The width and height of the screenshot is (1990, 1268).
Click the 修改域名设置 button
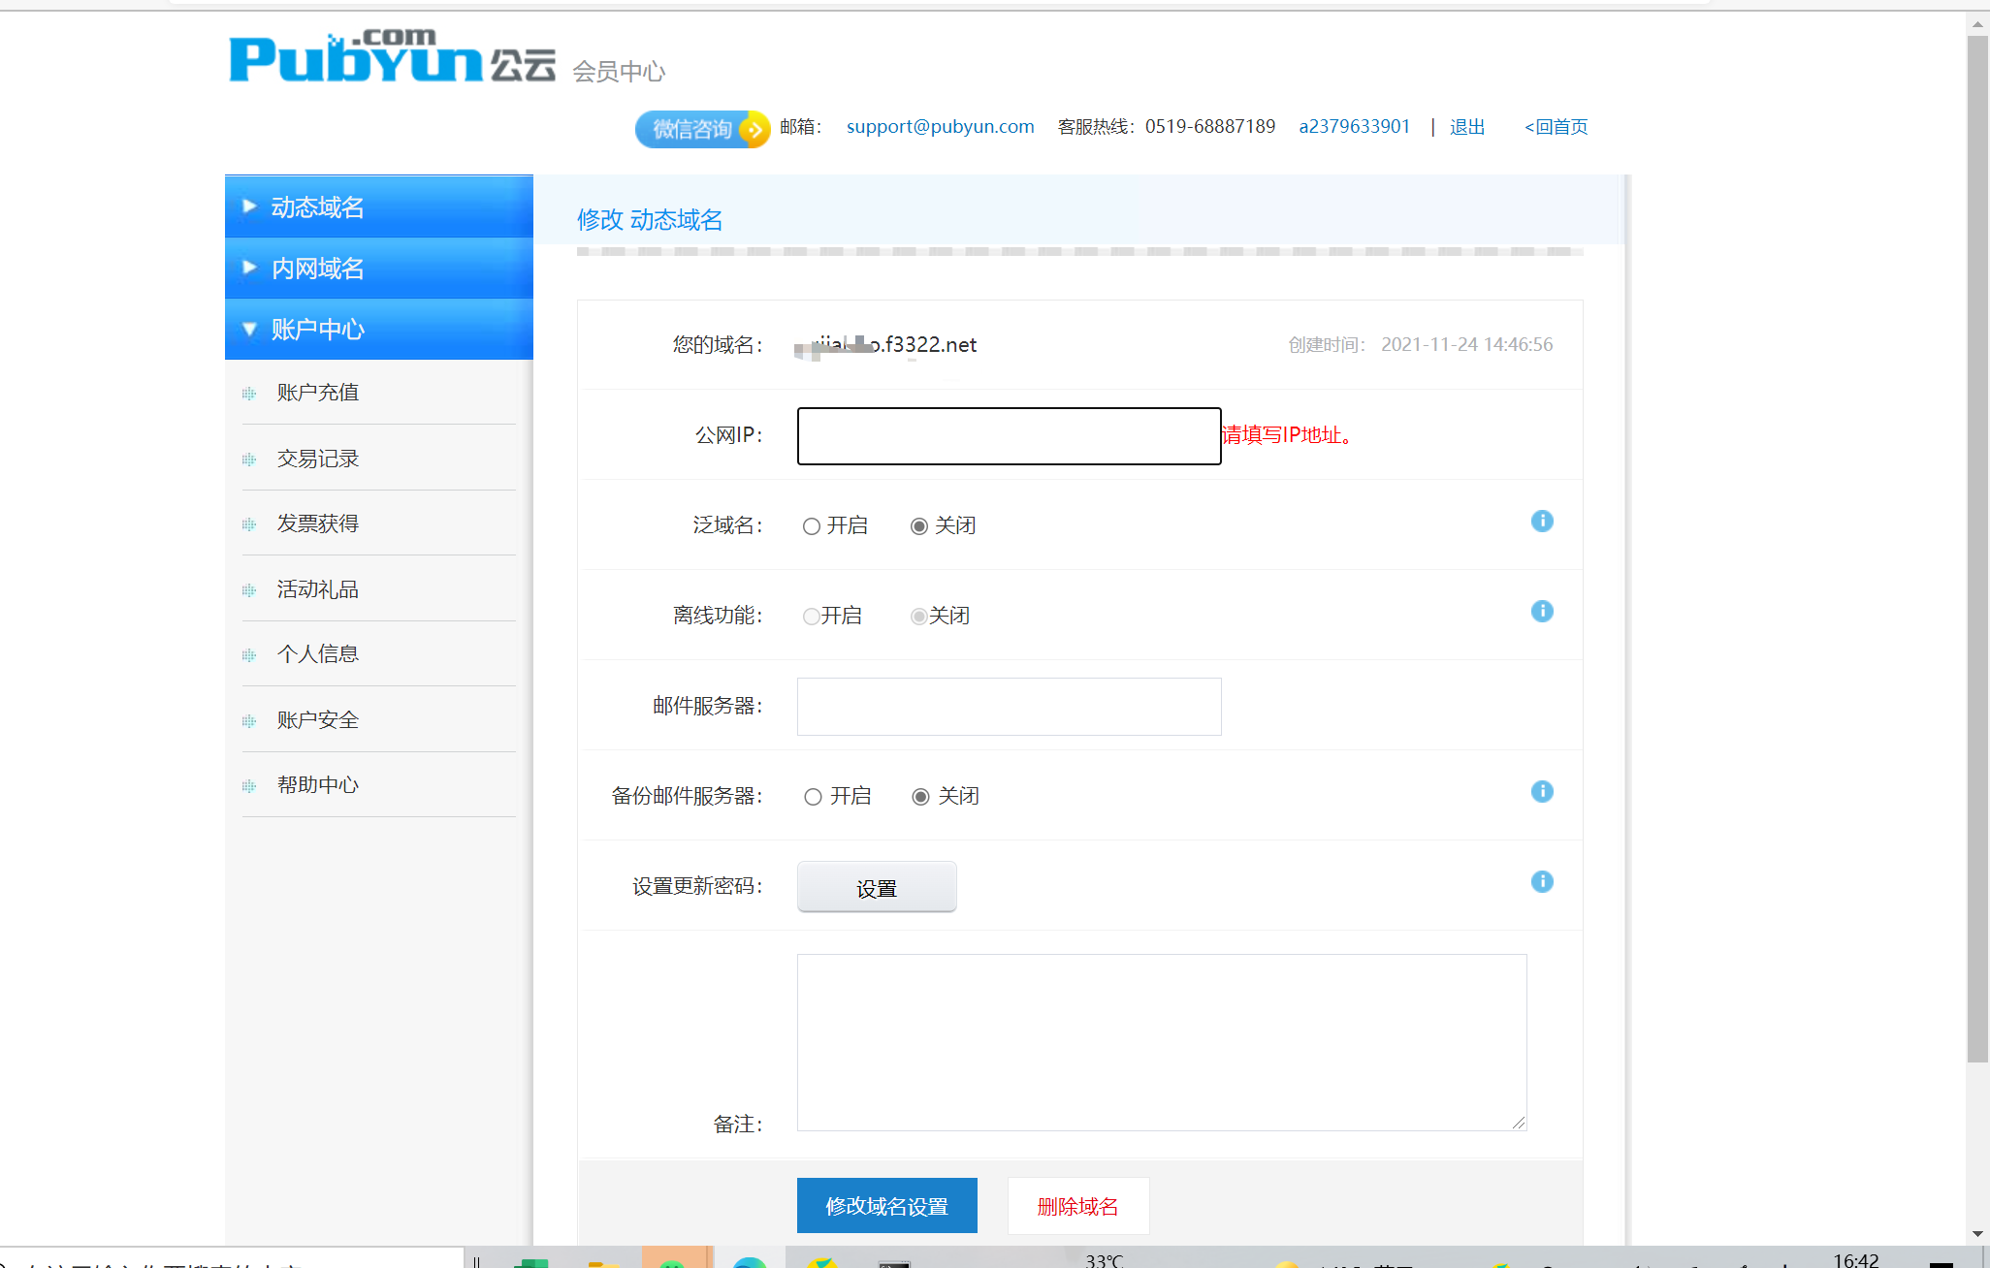coord(886,1206)
